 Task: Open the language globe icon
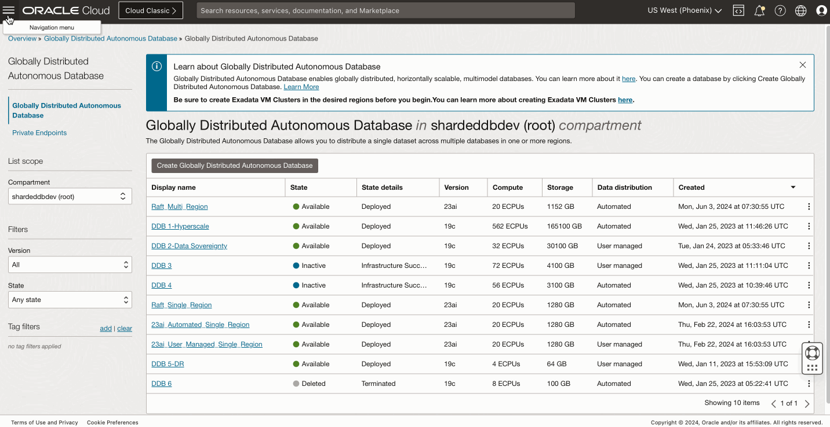800,10
